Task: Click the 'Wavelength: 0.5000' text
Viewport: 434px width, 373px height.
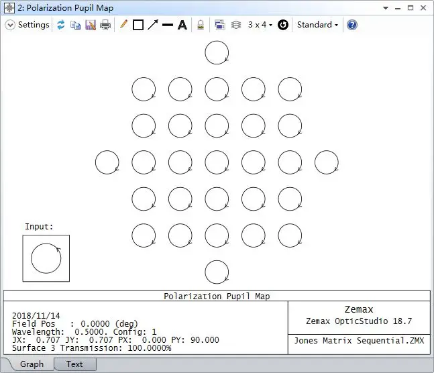Action: 58,331
